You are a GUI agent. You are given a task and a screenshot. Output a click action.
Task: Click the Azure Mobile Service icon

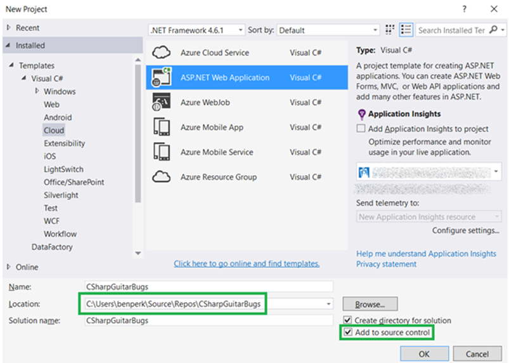pos(162,152)
